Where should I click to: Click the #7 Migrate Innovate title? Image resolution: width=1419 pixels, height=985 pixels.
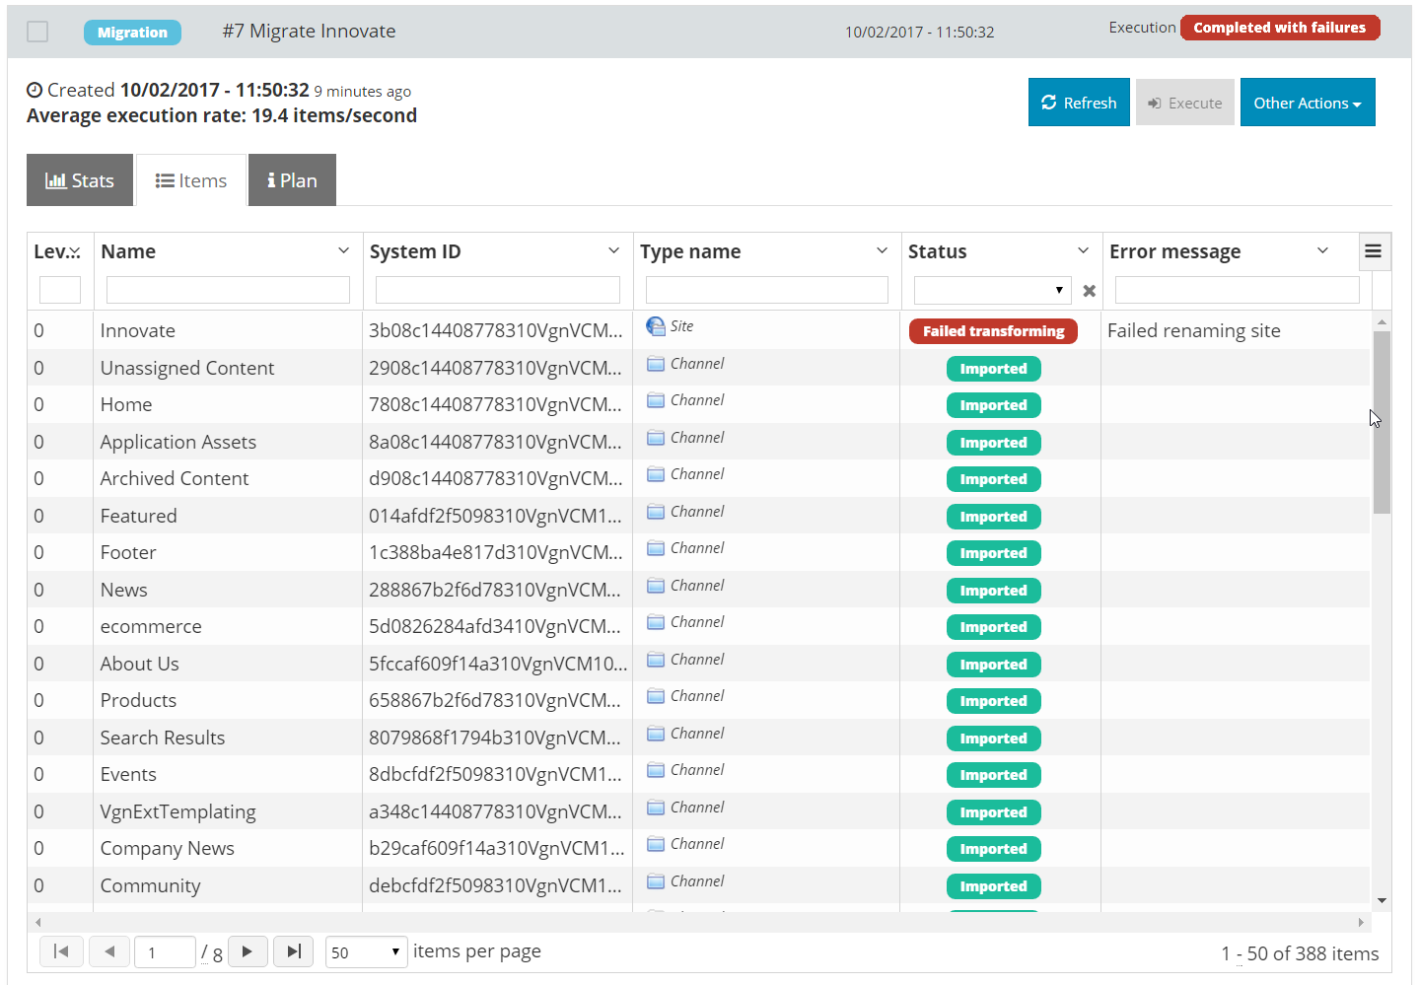click(309, 31)
